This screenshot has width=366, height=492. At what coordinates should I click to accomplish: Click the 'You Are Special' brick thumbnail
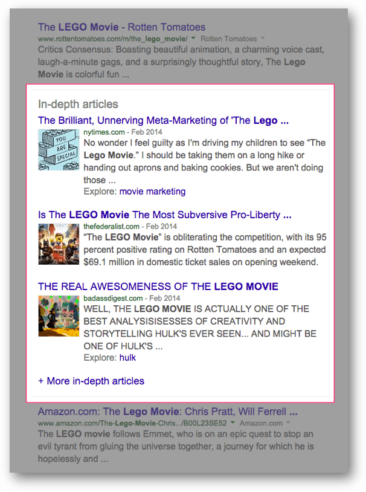point(59,150)
